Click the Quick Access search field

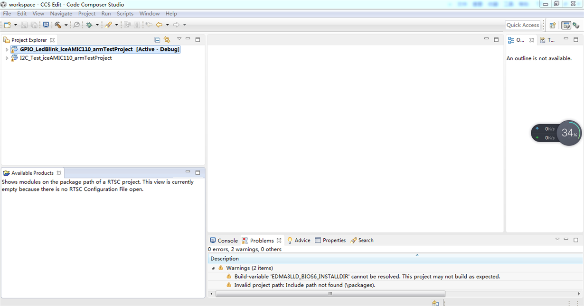click(x=523, y=25)
